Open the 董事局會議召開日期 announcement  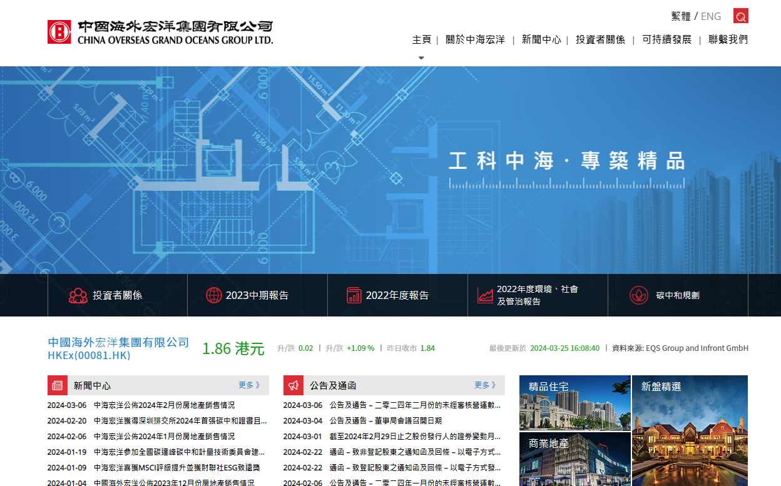(385, 421)
